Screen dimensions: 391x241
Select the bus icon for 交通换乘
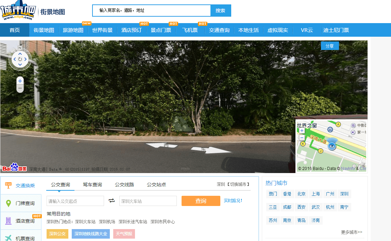click(9, 186)
